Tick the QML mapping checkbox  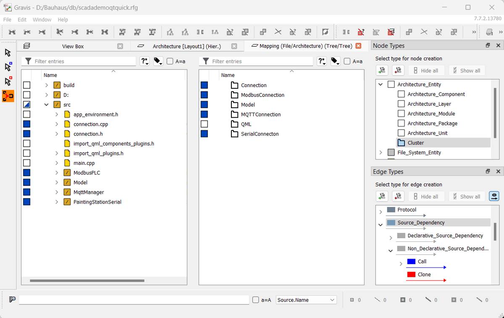point(204,124)
